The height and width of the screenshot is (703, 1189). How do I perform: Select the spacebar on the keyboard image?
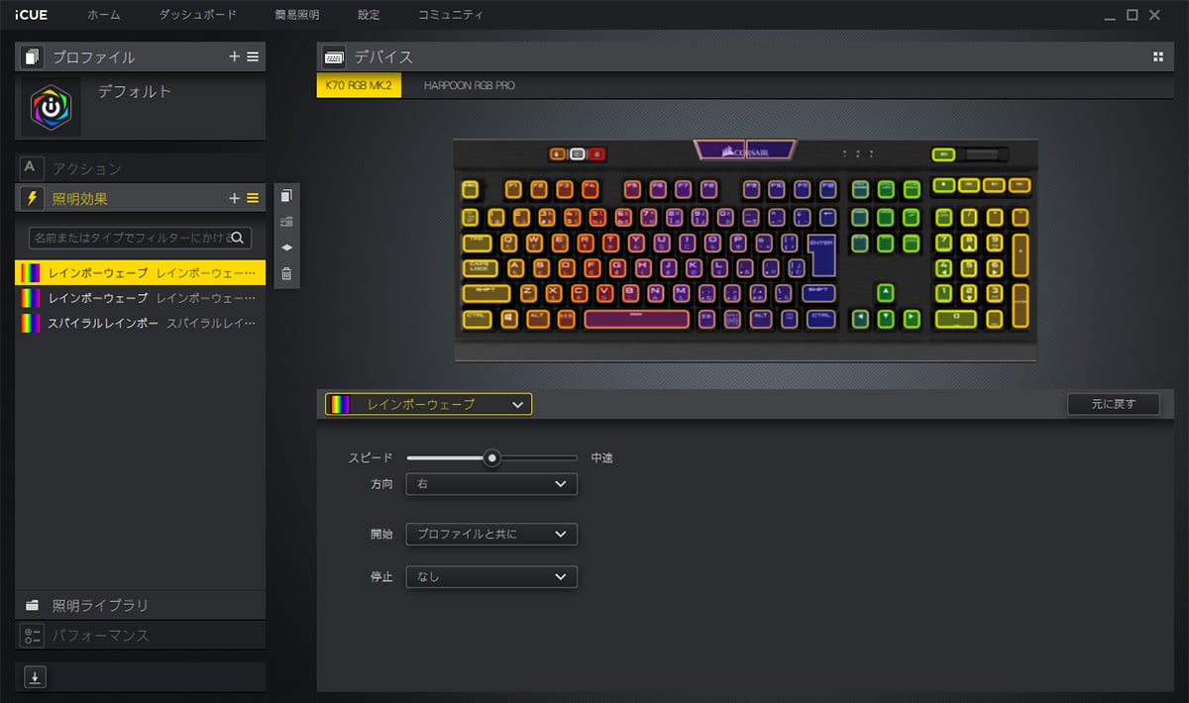click(x=636, y=319)
